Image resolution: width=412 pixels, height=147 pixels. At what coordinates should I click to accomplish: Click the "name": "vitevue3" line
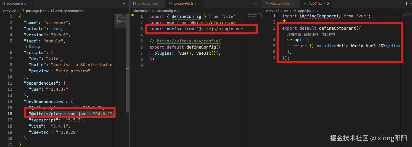(47, 22)
